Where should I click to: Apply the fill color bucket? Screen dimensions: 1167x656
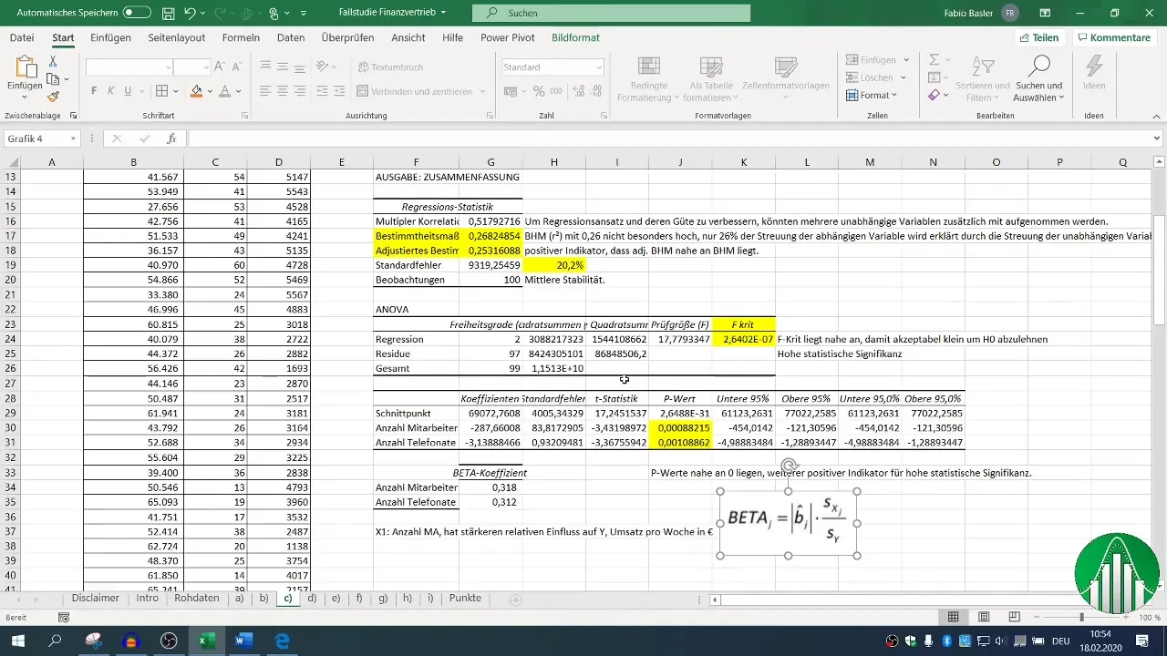196,91
